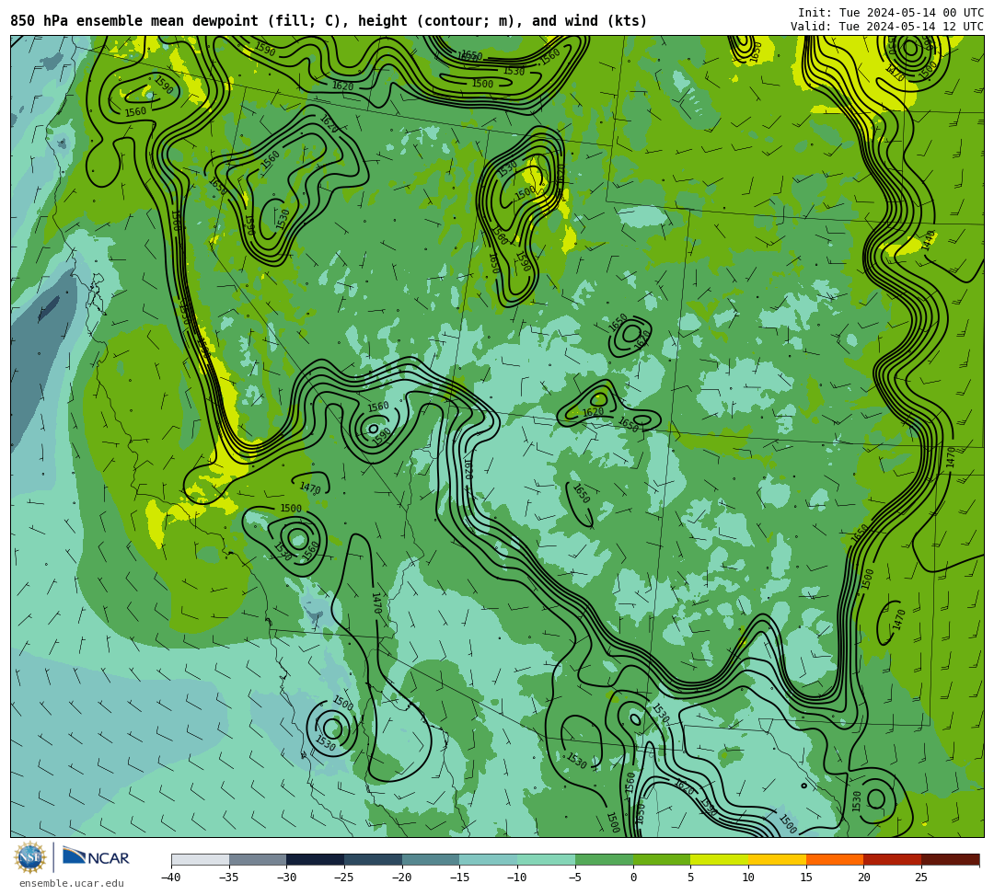Click the -20 colorbar label
994x895 pixels.
click(x=401, y=878)
